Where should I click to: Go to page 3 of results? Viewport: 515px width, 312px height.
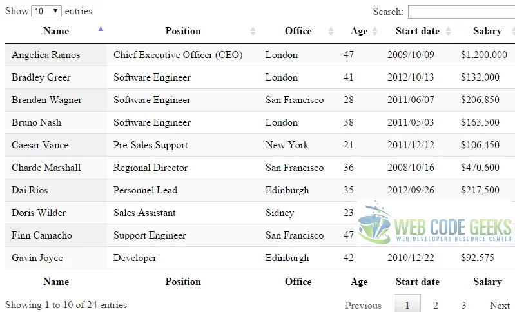coord(463,305)
